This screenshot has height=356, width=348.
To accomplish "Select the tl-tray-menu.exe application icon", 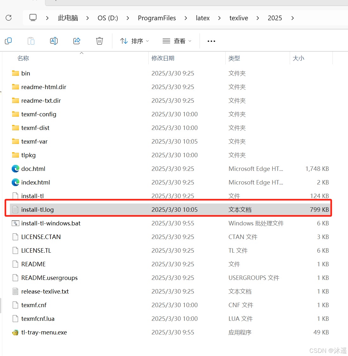I will click(16, 333).
